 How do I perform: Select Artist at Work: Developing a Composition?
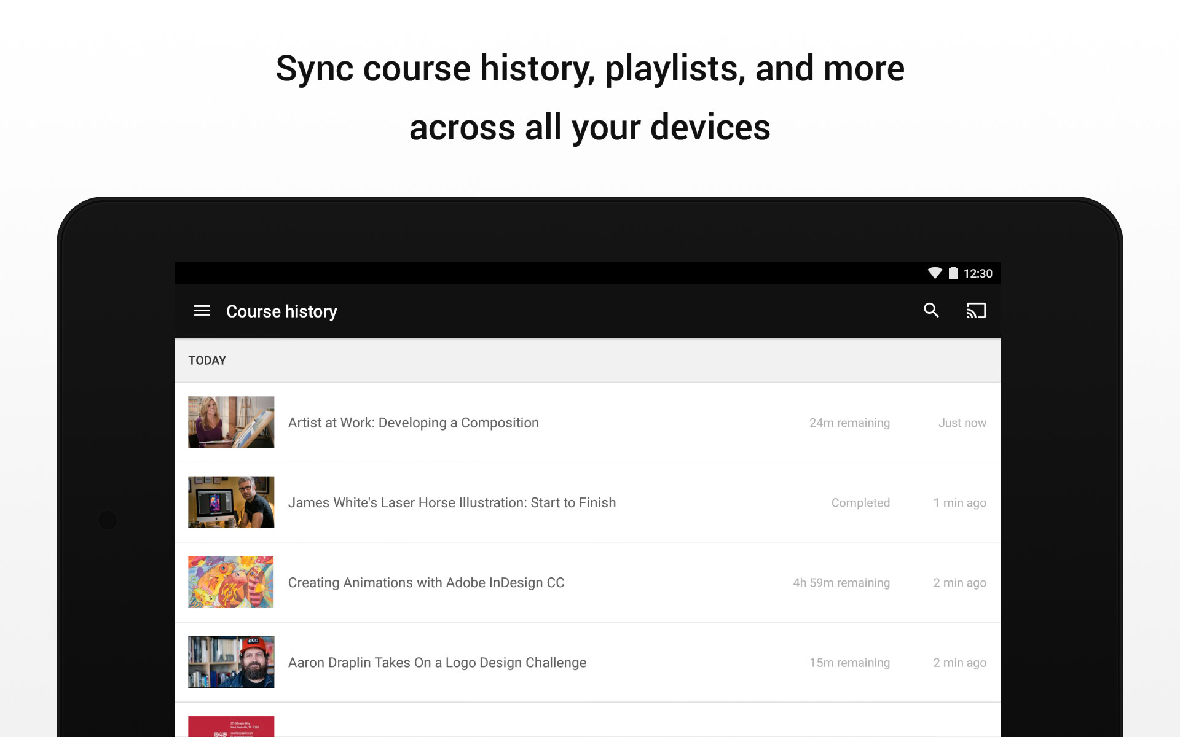tap(413, 423)
